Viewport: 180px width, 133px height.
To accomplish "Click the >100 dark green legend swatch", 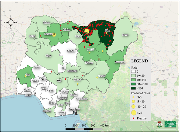I will [x=133, y=88].
